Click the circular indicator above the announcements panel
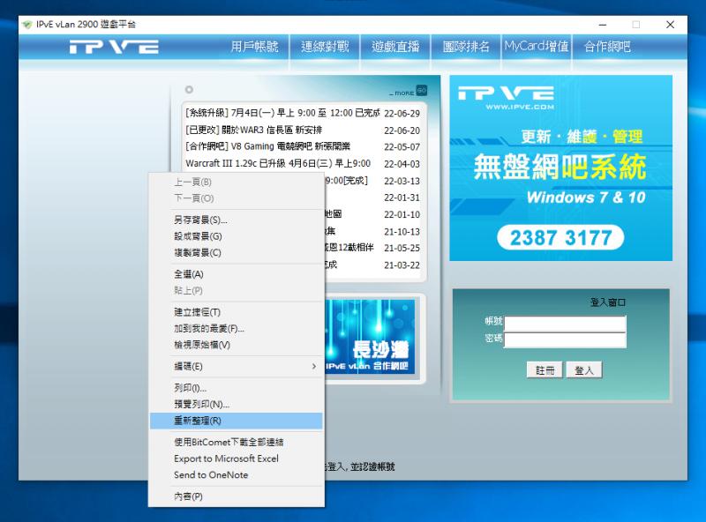 [188, 89]
